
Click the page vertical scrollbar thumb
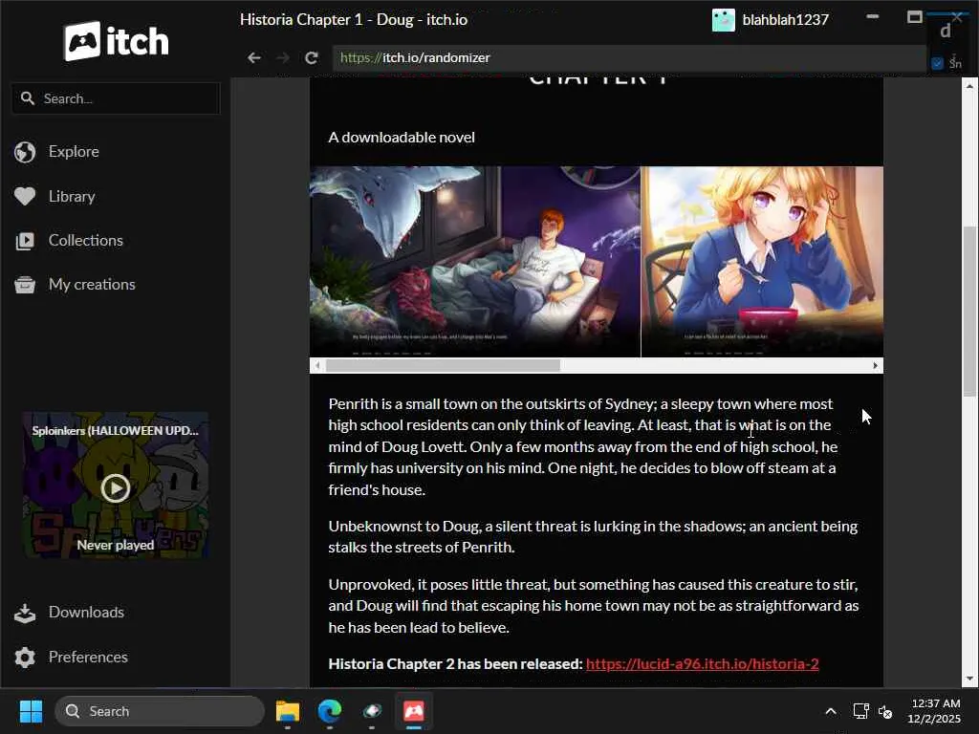pyautogui.click(x=969, y=312)
